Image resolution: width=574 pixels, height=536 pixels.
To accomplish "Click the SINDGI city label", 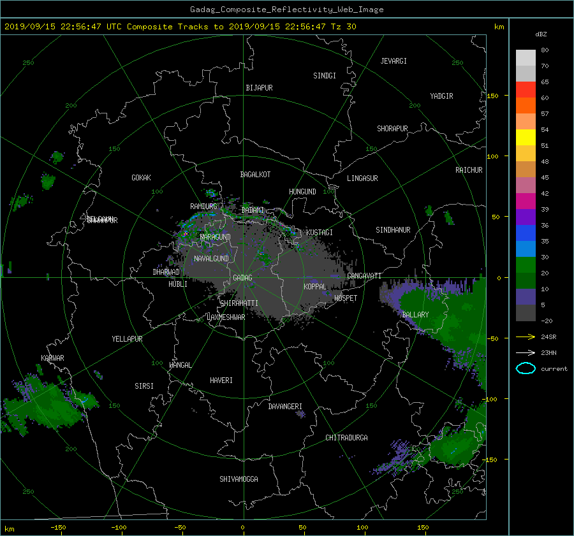I will pos(325,76).
